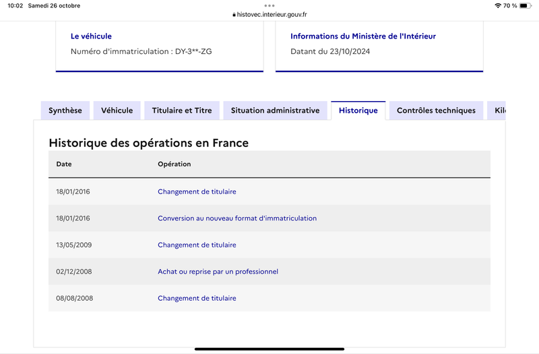
Task: Click the Date column header
Action: 64,164
